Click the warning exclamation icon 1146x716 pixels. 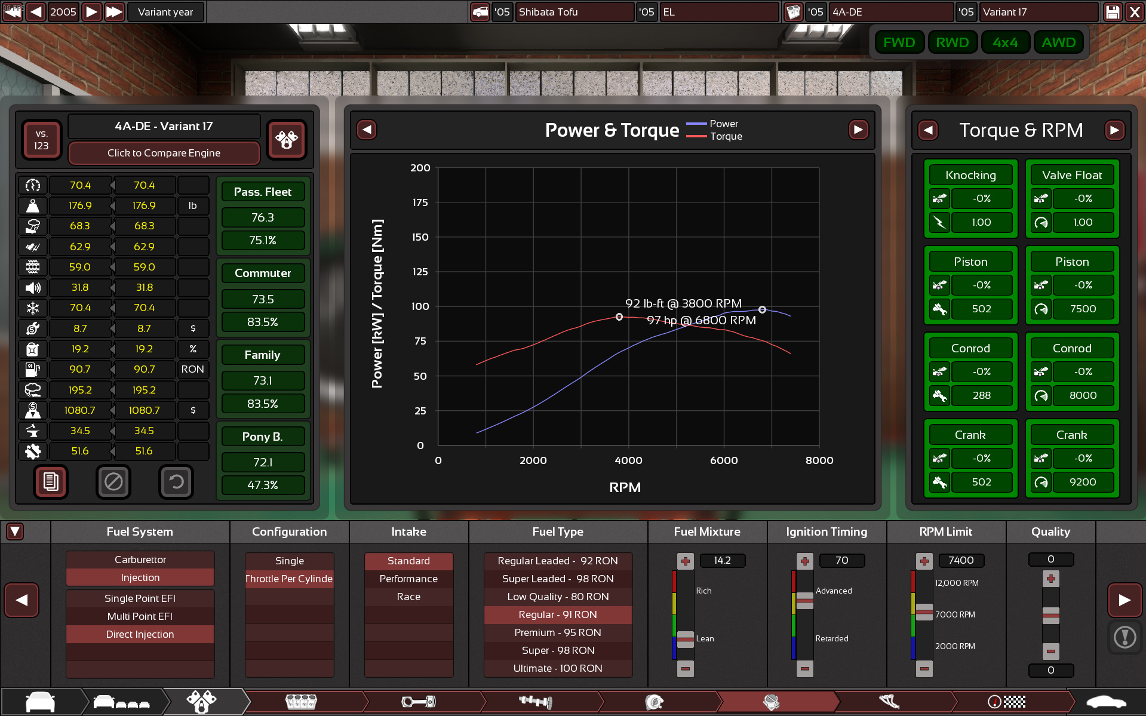(x=1125, y=637)
